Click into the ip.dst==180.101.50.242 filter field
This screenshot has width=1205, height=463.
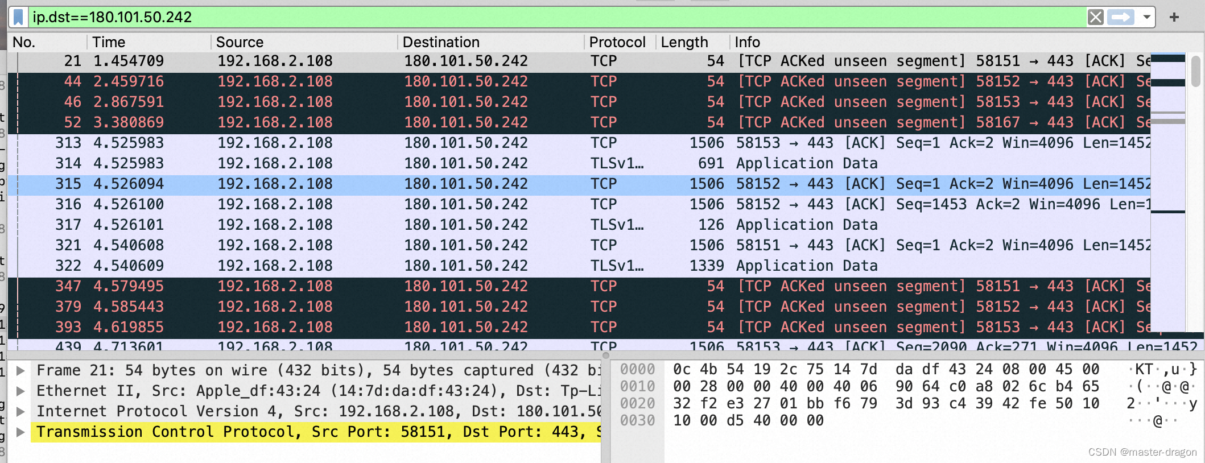click(x=558, y=17)
